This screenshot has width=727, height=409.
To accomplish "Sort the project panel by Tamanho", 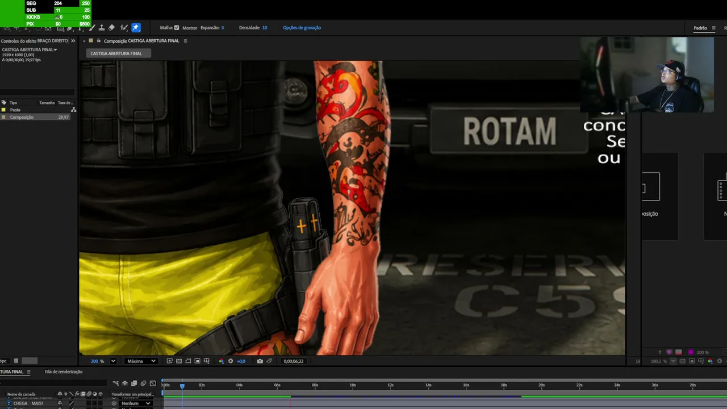I will pos(47,103).
